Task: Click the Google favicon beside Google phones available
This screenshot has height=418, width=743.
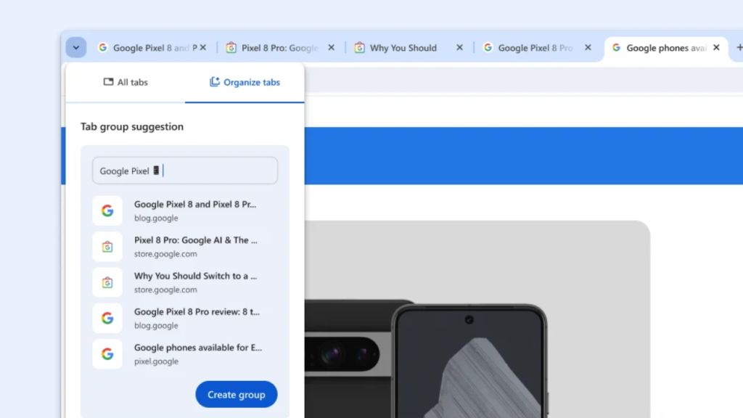Action: pos(107,354)
